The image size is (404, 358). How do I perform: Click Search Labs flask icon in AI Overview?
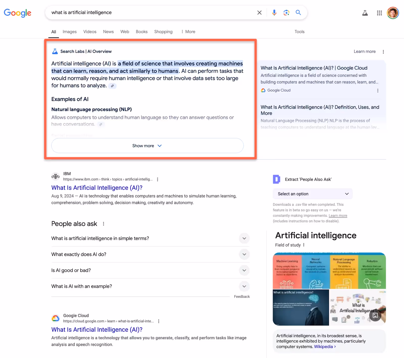point(55,52)
